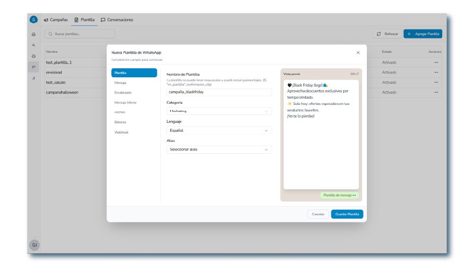
Task: Switch to the Campañas tab
Action: [56, 20]
